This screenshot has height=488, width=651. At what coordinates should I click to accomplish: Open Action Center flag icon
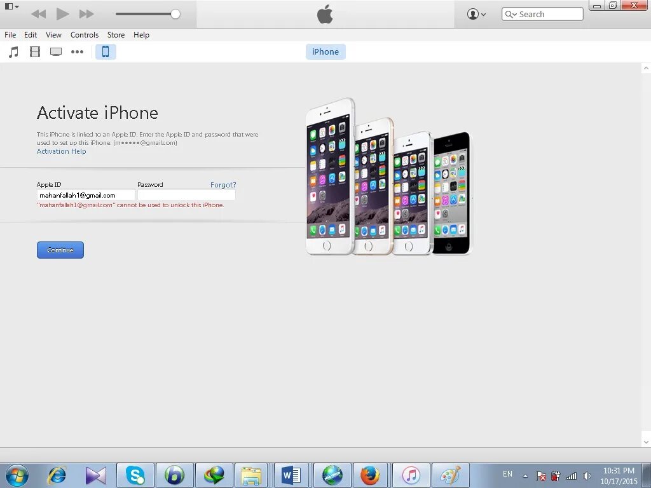[540, 476]
